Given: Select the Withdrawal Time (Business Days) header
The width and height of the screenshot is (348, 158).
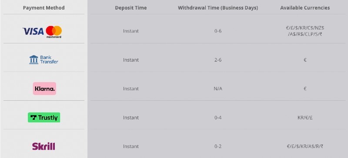Looking at the screenshot, I should 218,8.
